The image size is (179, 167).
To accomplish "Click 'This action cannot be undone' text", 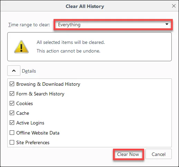I will [x=68, y=51].
